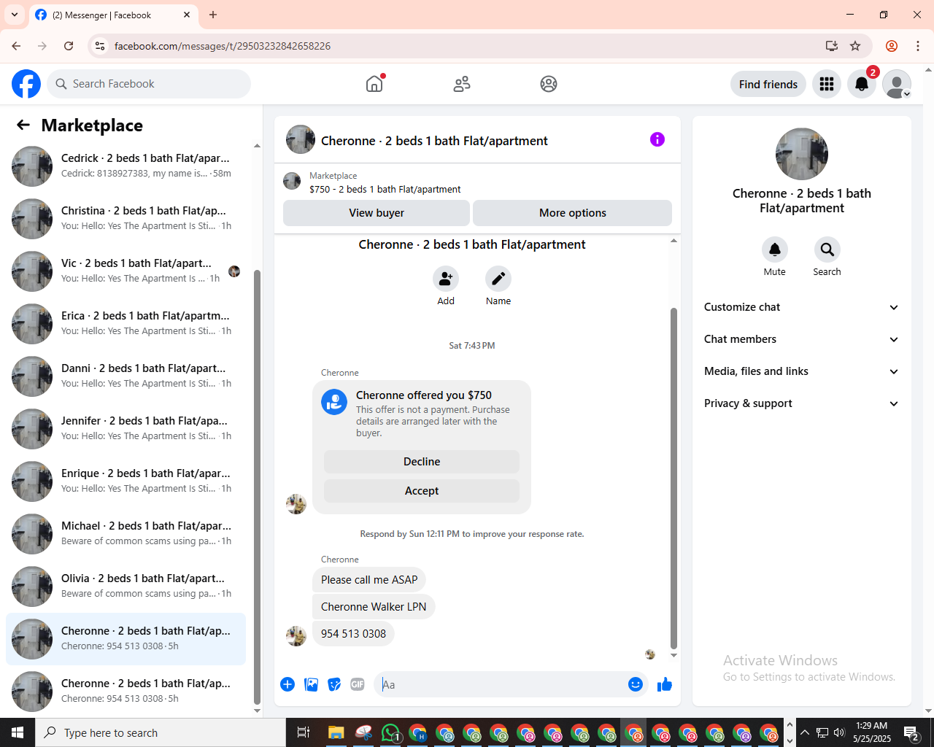Click the conversation list scrollbar
This screenshot has width=934, height=747.
coord(257,489)
